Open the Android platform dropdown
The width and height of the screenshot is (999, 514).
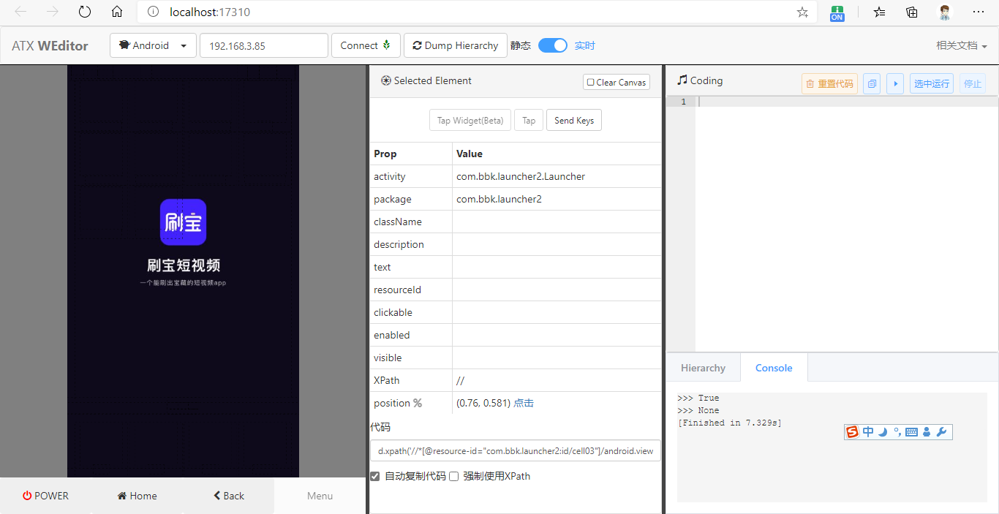pos(153,45)
